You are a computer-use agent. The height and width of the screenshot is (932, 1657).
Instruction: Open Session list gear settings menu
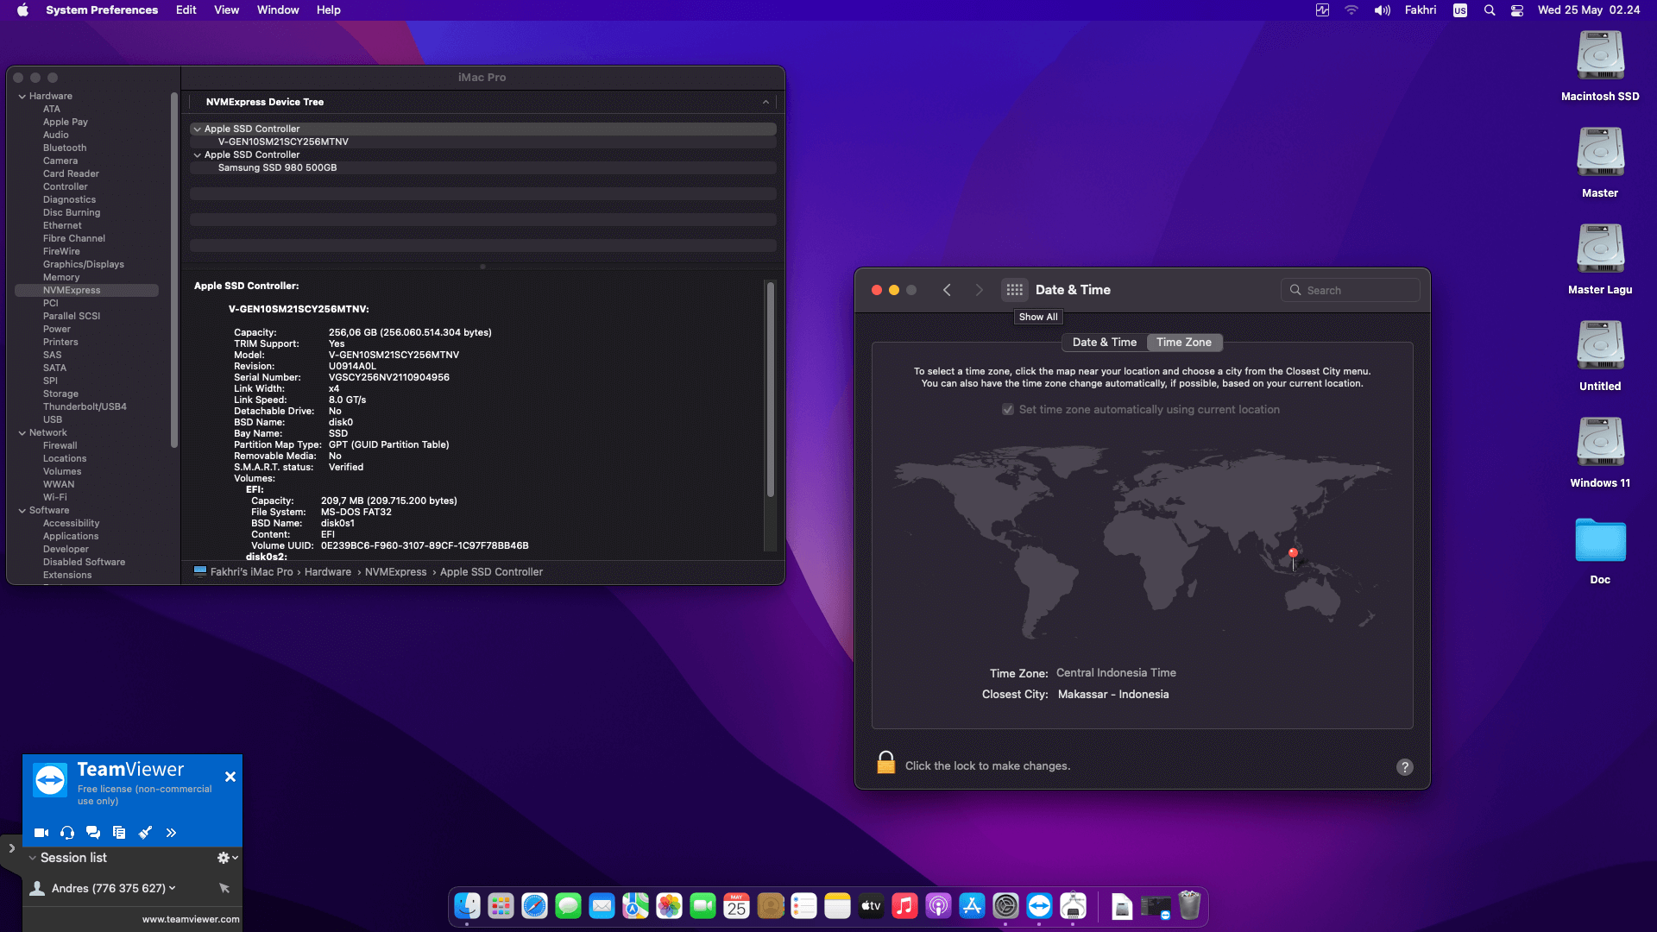227,858
